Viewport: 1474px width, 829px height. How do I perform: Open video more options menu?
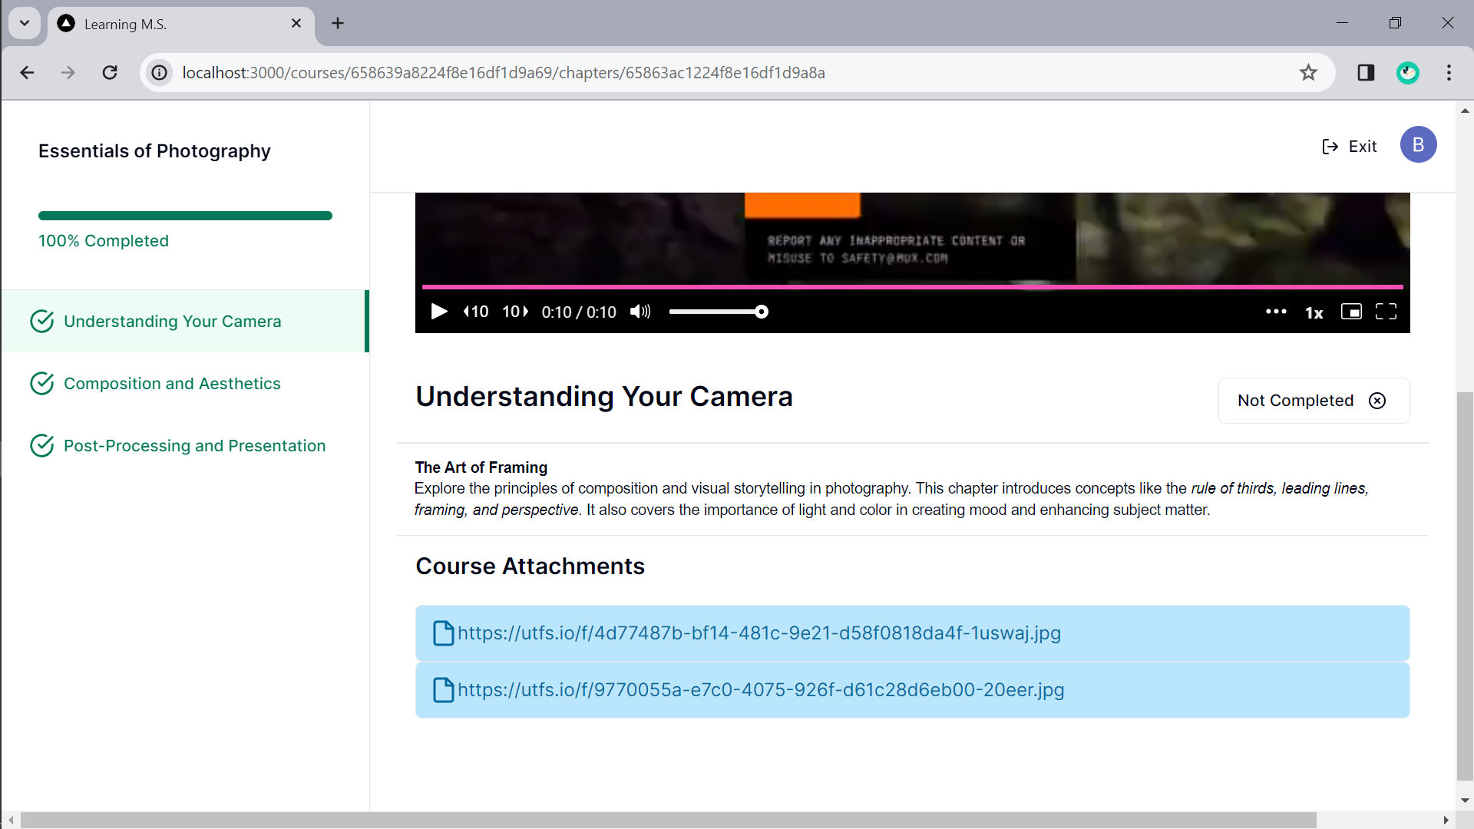[x=1276, y=312]
